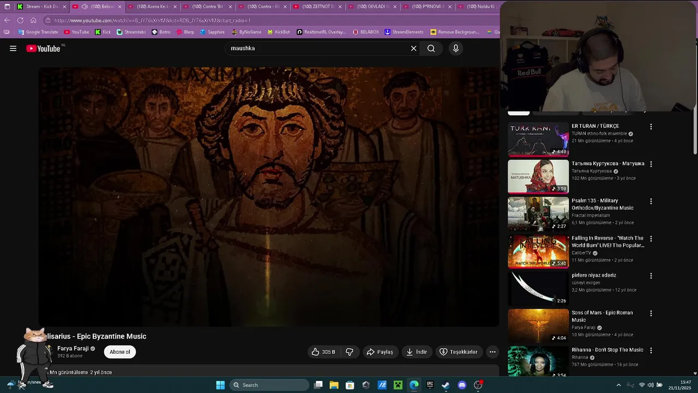Open more actions (three dots) under video

click(492, 352)
